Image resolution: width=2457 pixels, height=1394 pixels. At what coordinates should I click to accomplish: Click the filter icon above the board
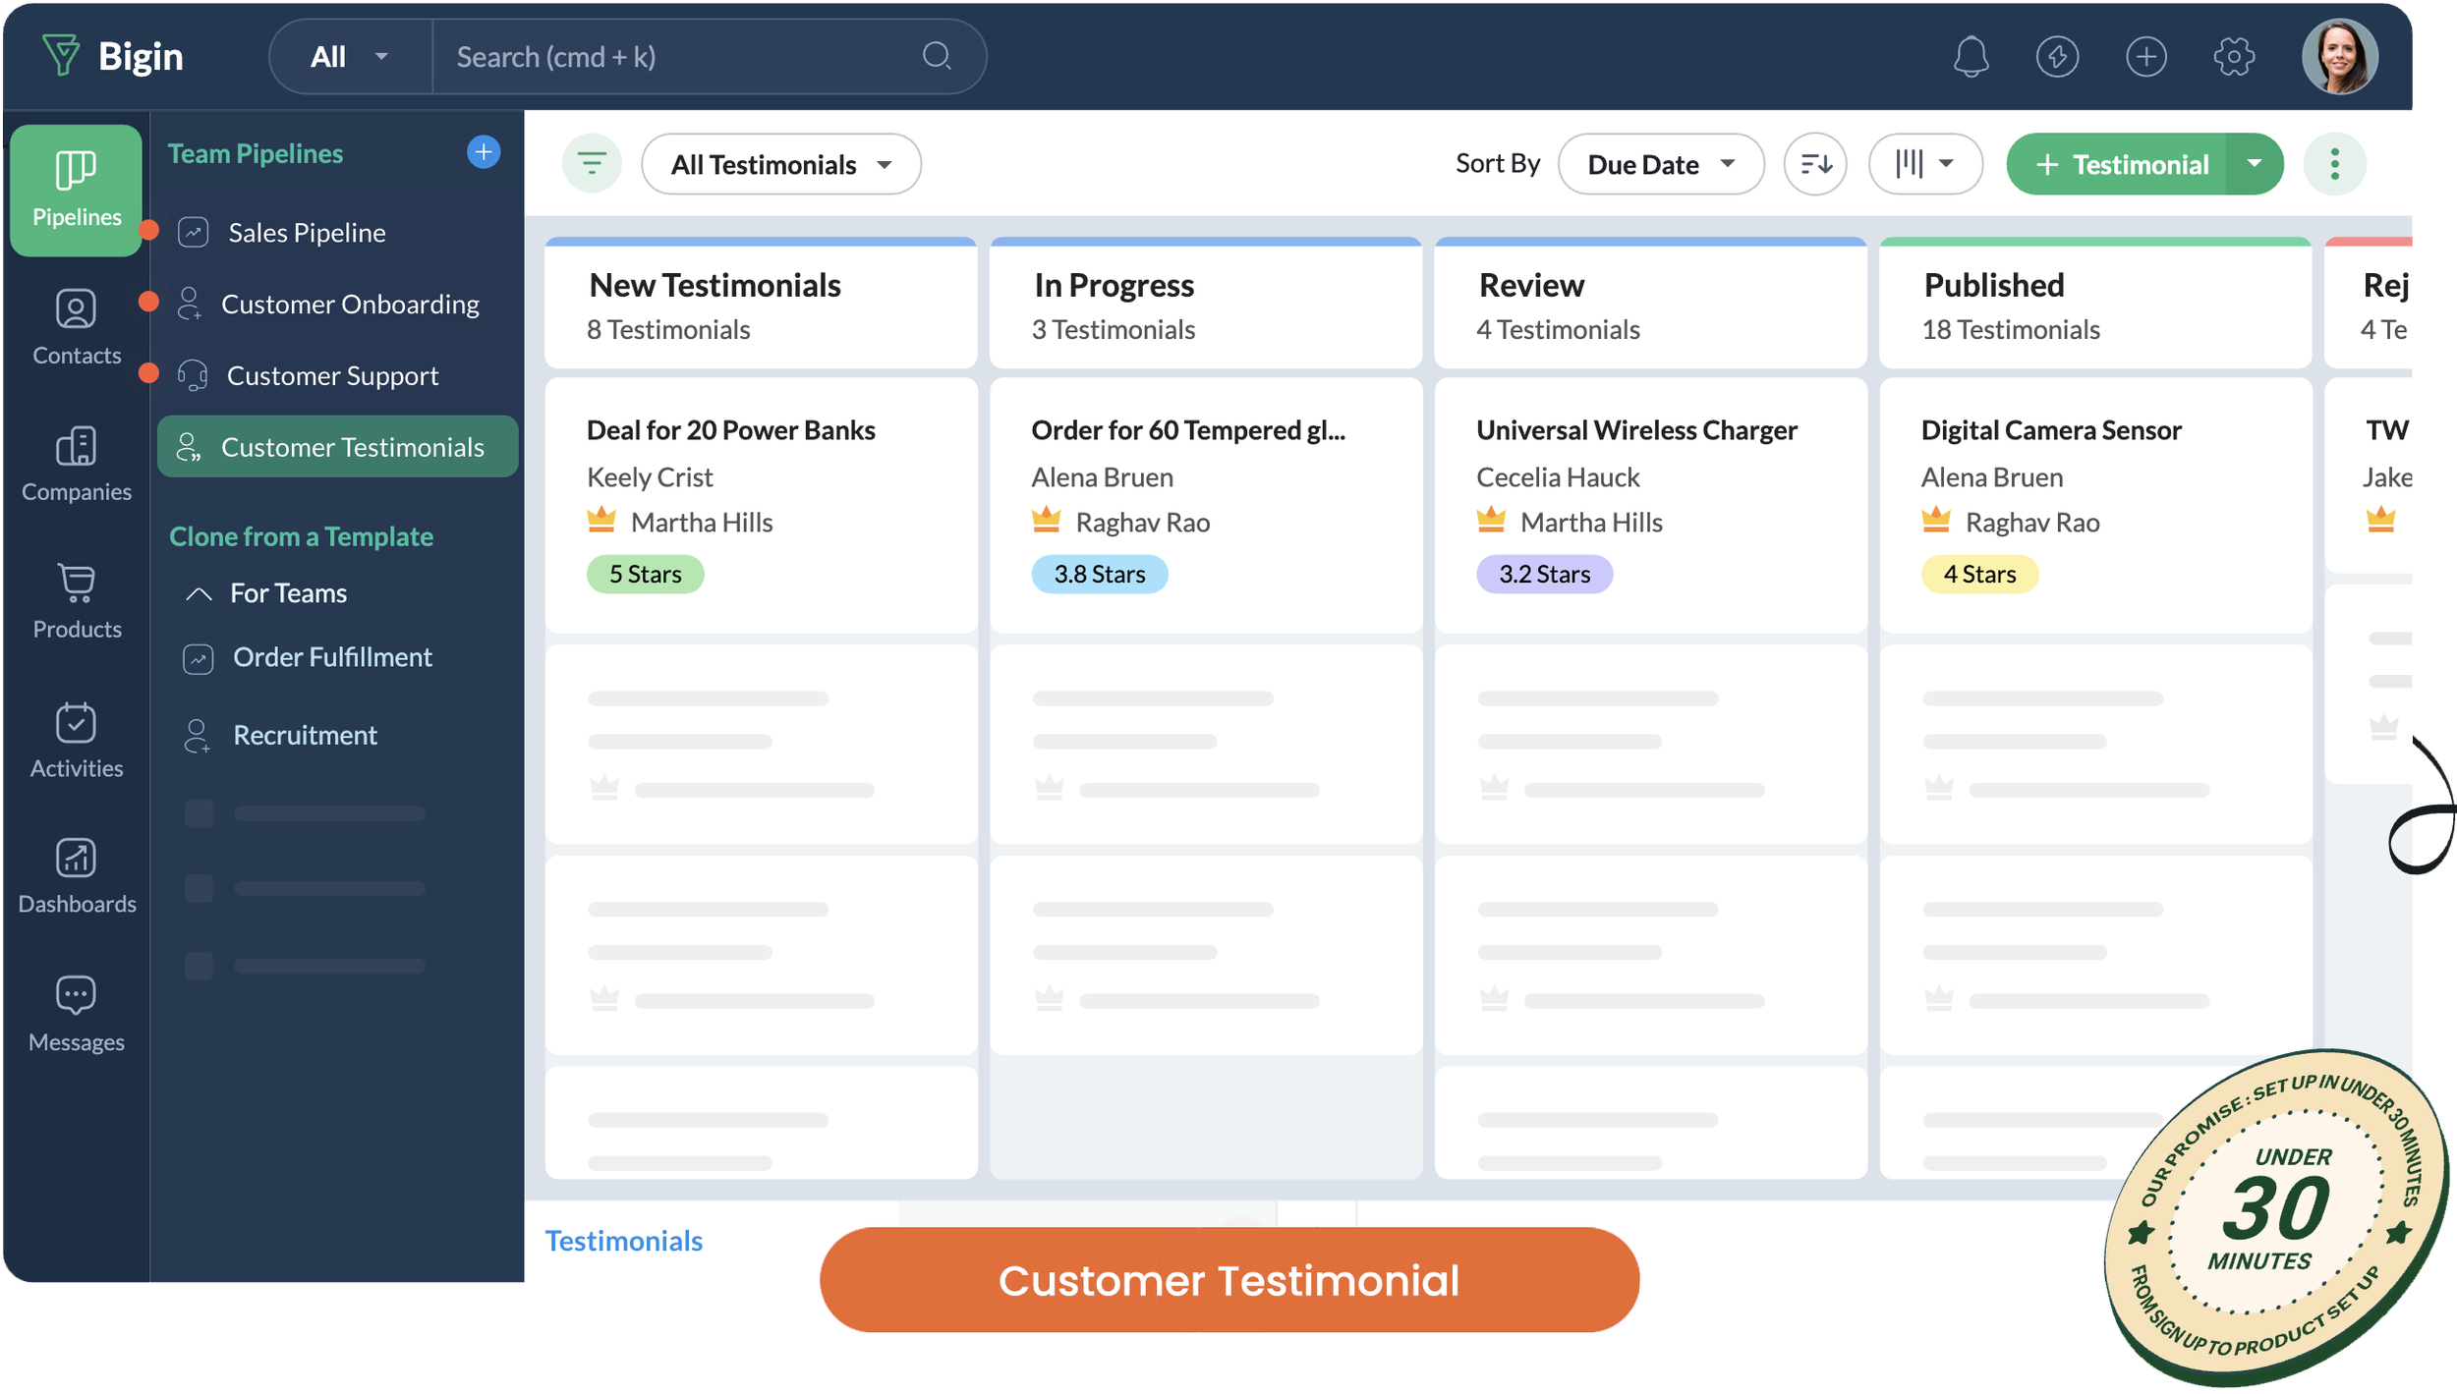592,164
